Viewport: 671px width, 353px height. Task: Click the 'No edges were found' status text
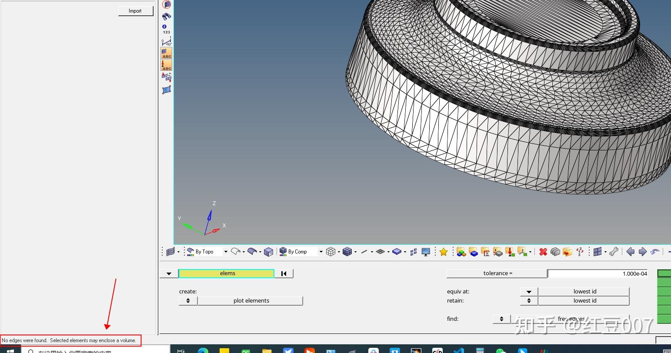69,340
